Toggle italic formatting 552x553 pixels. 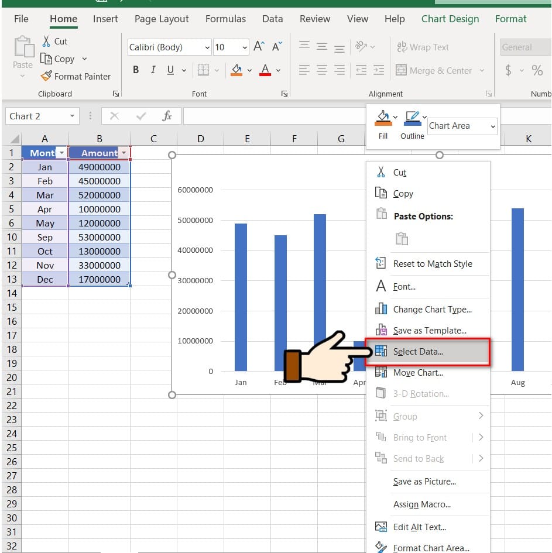(x=153, y=69)
